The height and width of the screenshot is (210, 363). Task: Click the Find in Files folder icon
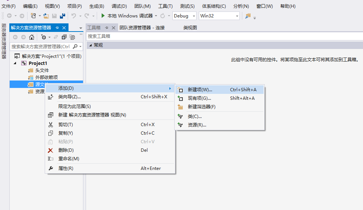point(248,16)
